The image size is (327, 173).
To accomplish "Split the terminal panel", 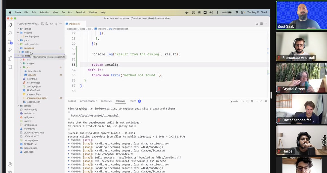I will click(248, 101).
